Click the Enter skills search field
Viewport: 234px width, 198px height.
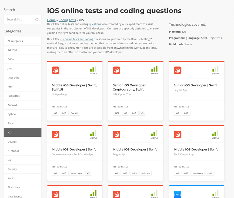point(20,20)
